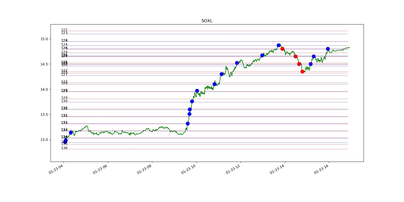Select the 01-23 06 x-axis label
Viewport: 404px width, 202px height.
pyautogui.click(x=100, y=169)
